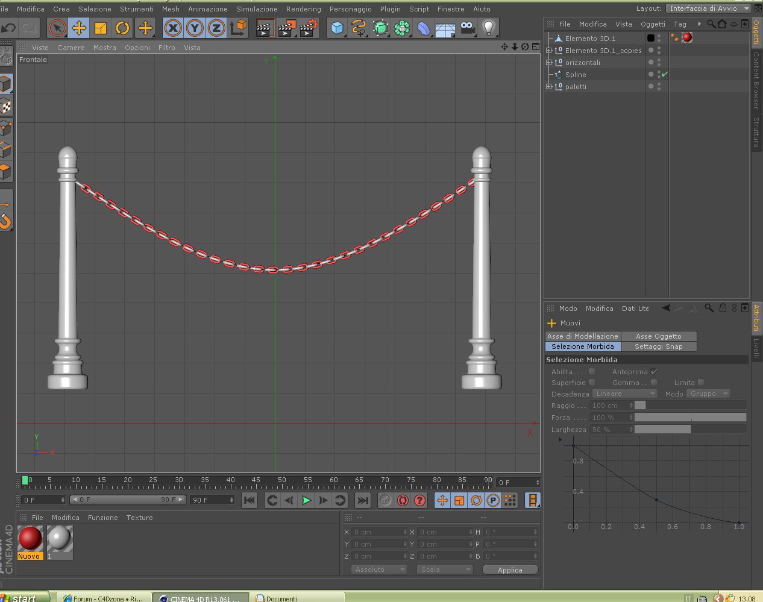Toggle parameter P keyframe button
763x602 pixels.
tap(493, 500)
